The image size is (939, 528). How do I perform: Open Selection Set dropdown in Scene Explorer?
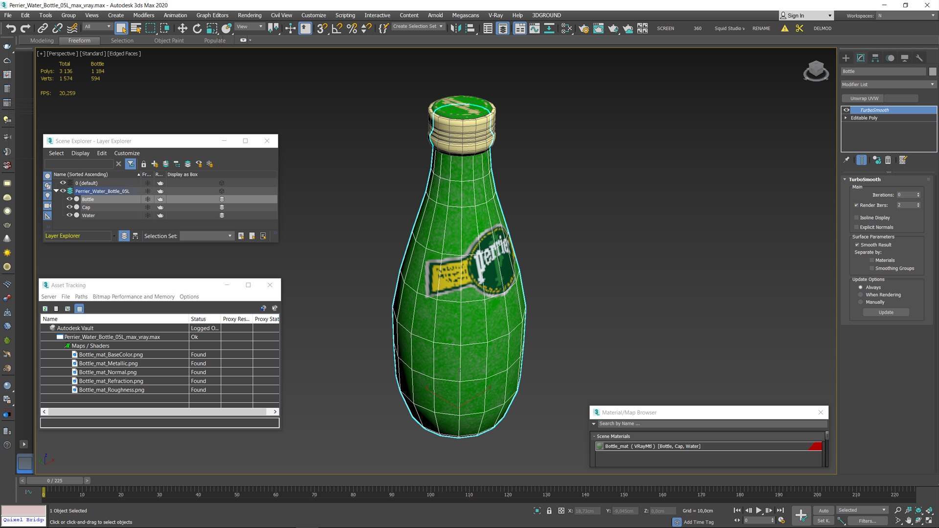click(x=206, y=236)
